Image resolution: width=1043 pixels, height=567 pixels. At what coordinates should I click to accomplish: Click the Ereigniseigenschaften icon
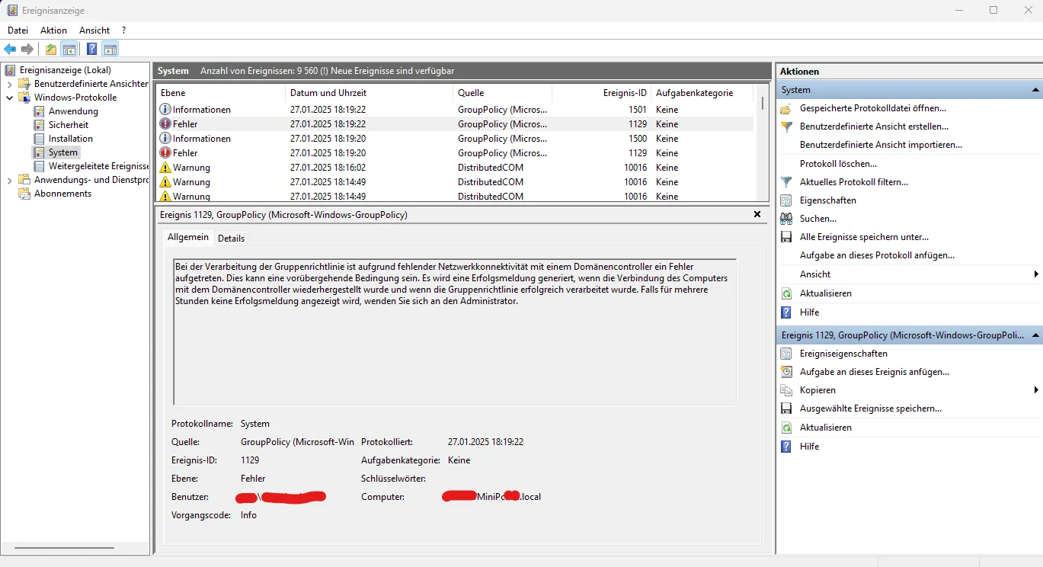787,354
